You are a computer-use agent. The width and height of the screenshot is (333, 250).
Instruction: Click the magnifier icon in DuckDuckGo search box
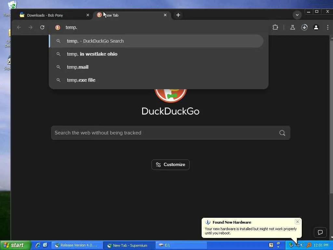282,133
